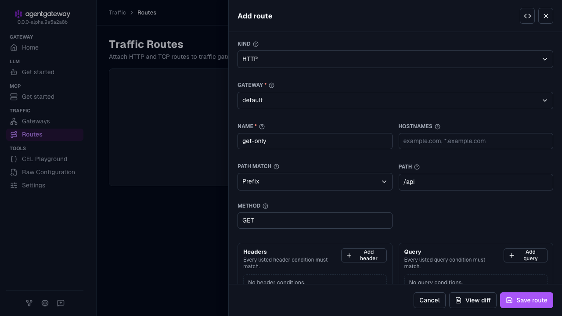Click the Add query button
Screen dimensions: 562x316
coord(526,255)
